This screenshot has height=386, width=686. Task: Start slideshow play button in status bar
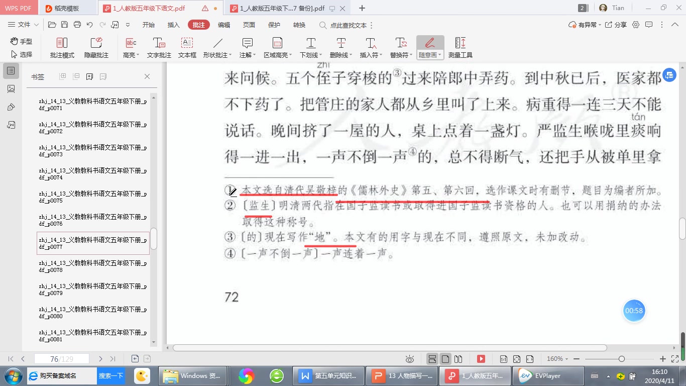pyautogui.click(x=481, y=359)
